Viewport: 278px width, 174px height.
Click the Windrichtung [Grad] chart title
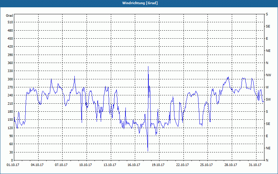coord(140,3)
